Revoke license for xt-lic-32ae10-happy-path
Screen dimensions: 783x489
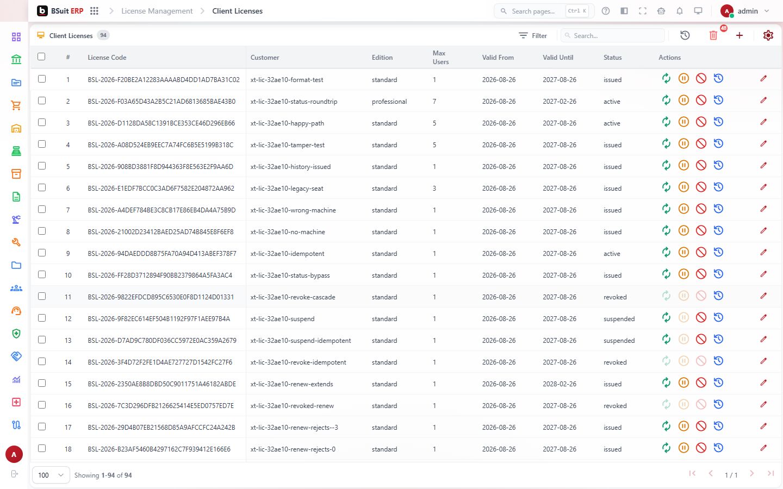[x=701, y=122]
